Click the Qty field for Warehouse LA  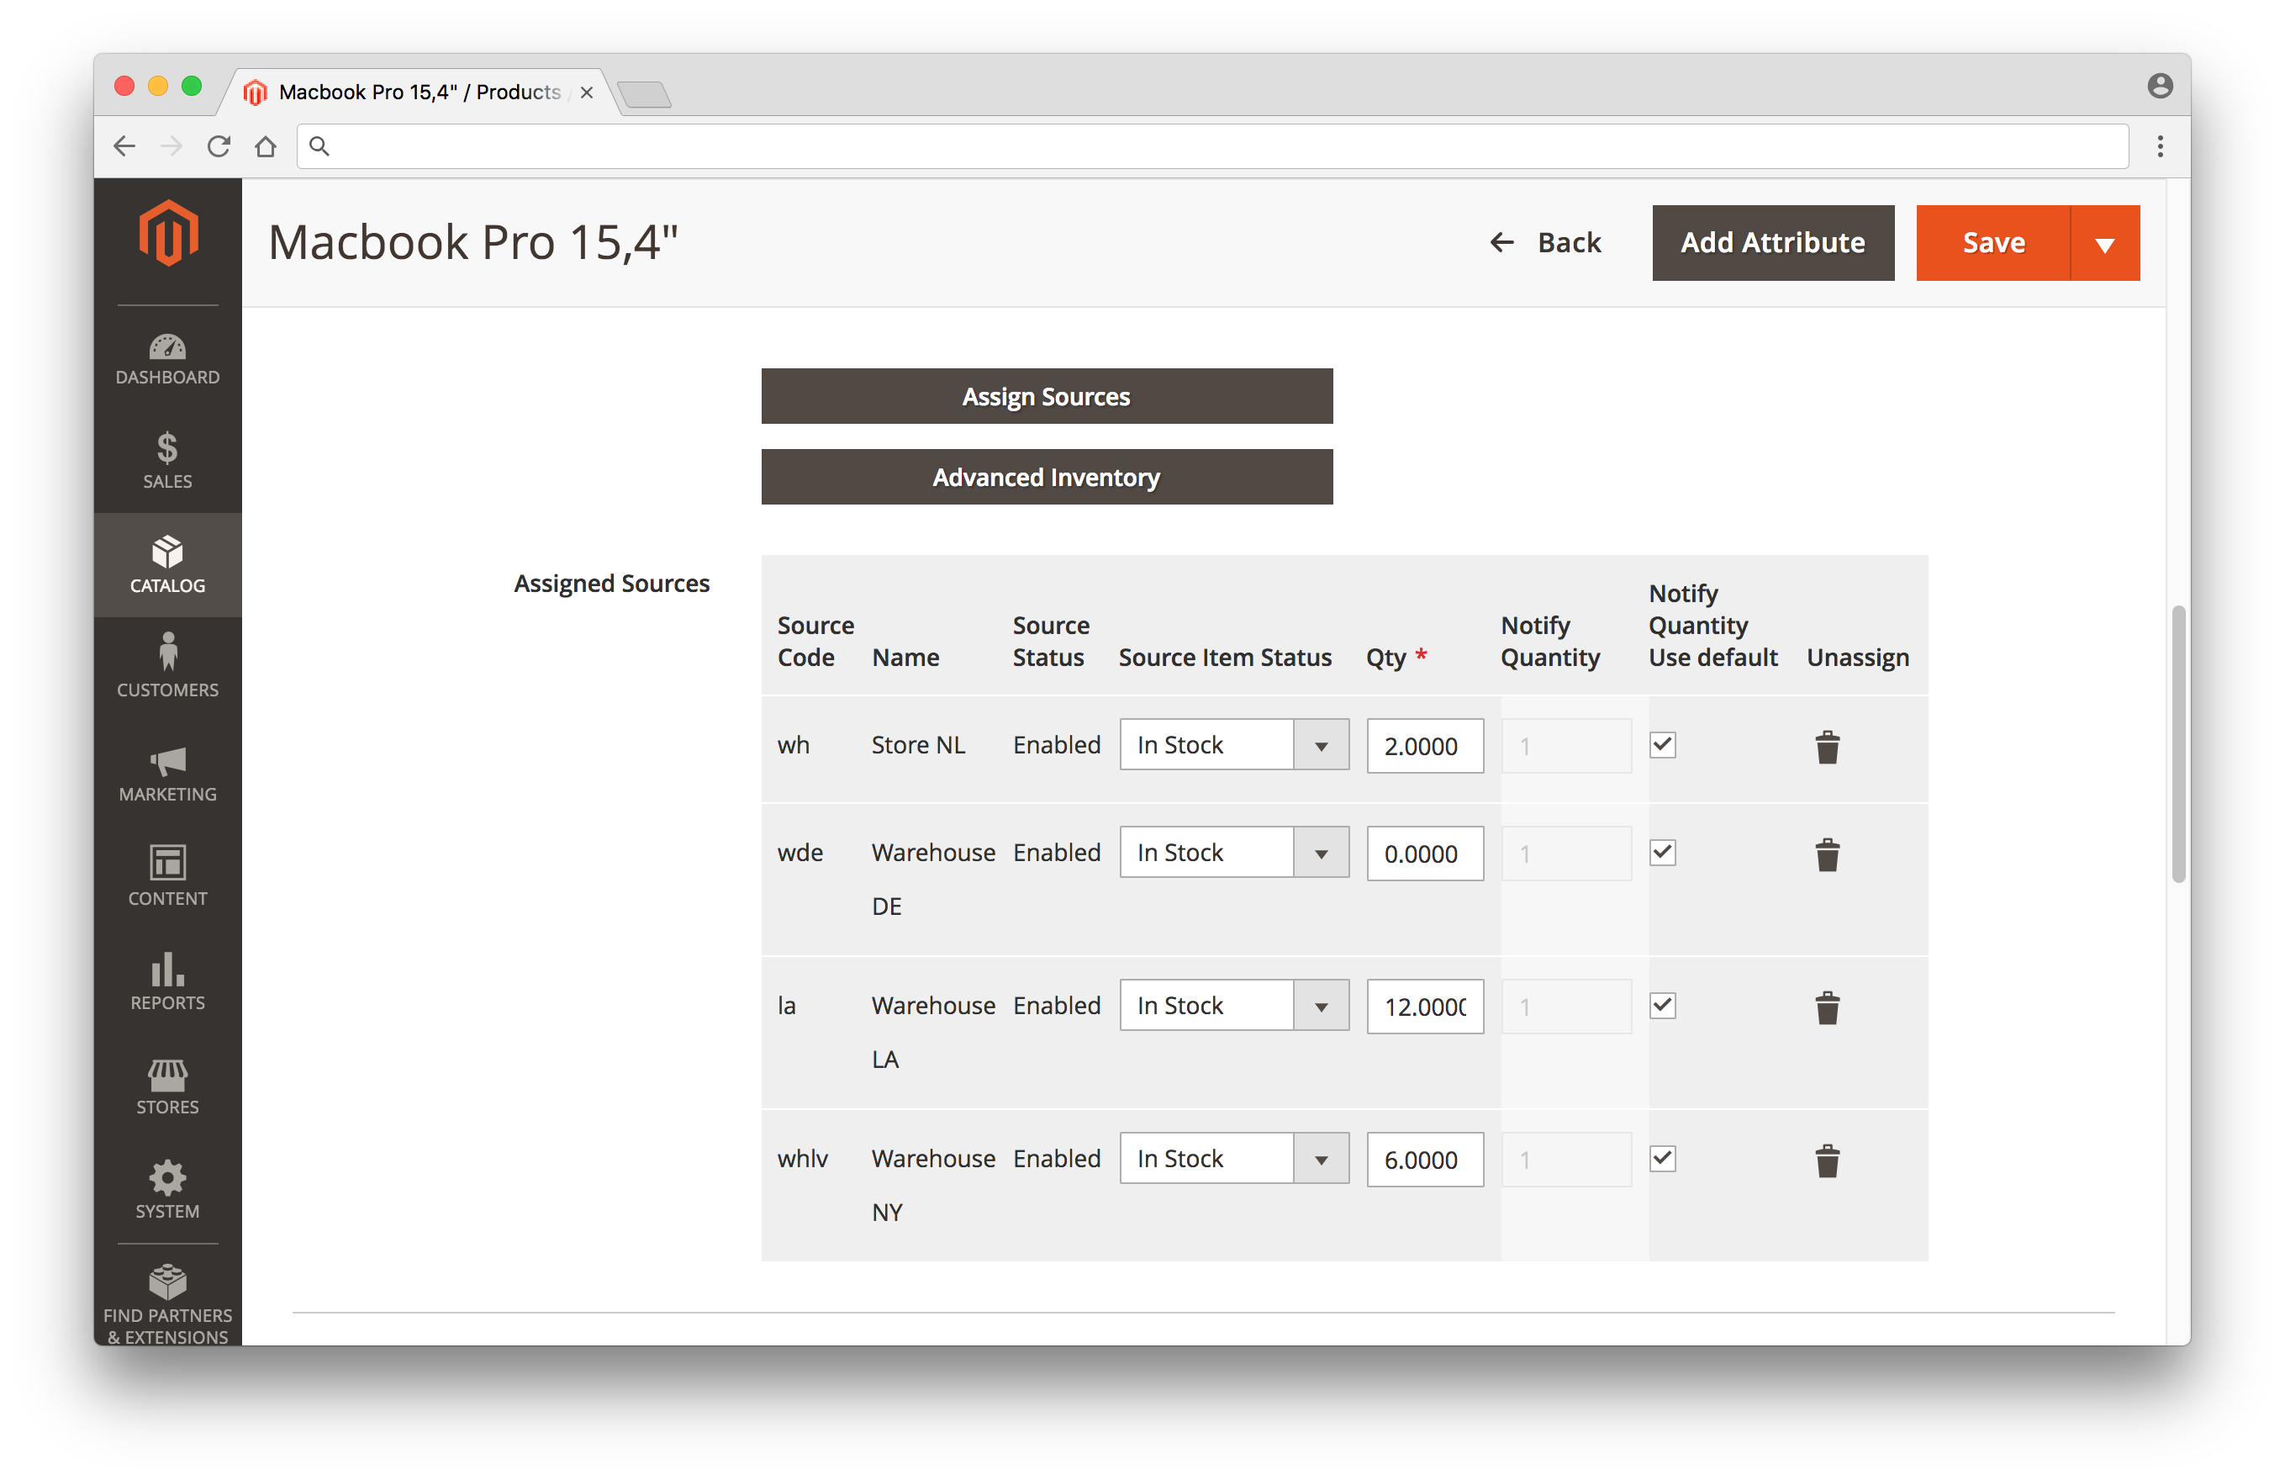(x=1425, y=1007)
